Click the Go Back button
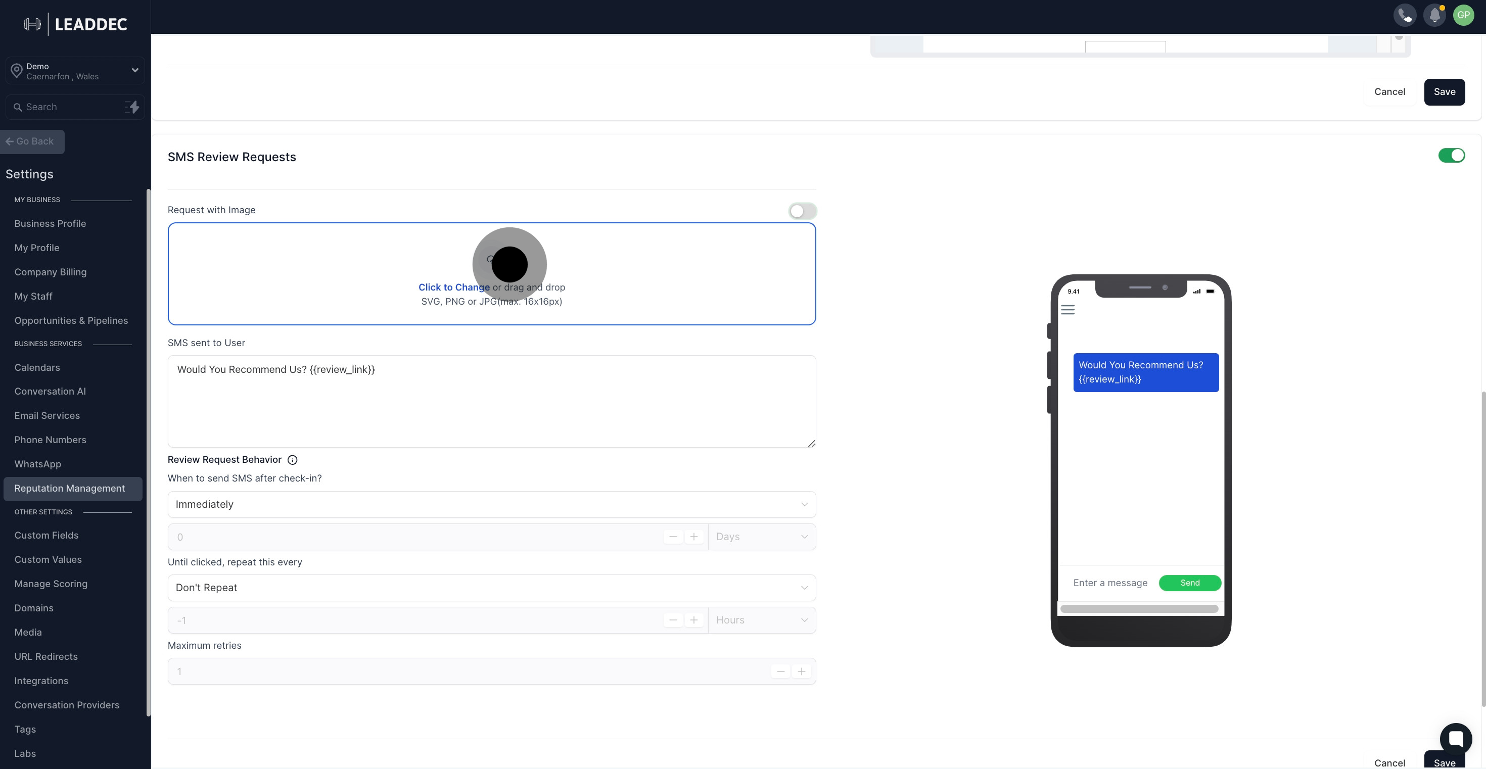Image resolution: width=1486 pixels, height=769 pixels. [32, 142]
